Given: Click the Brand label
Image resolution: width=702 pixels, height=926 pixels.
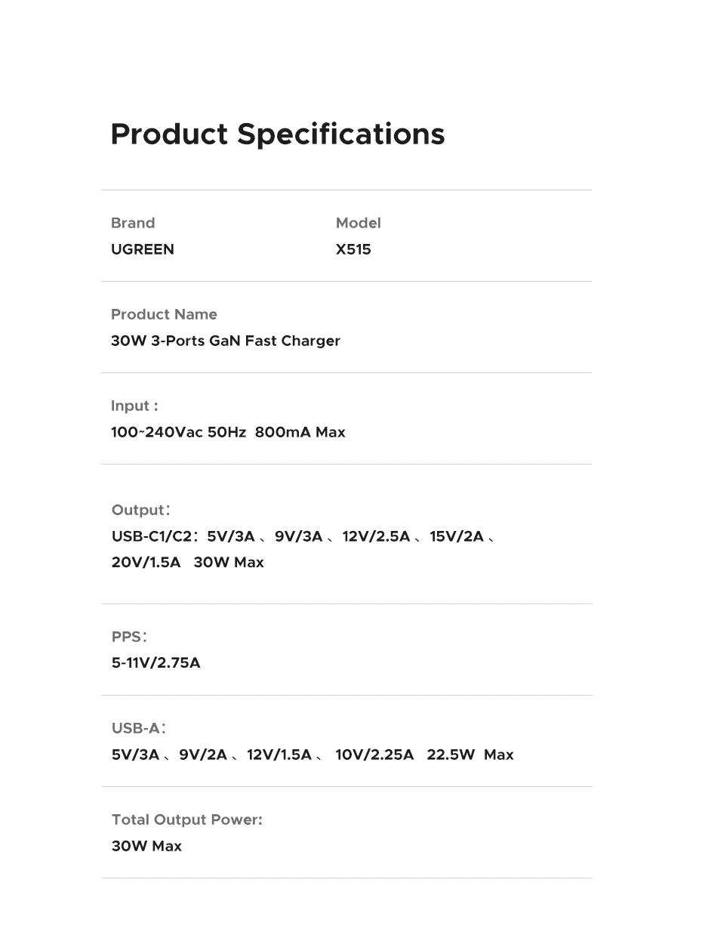Looking at the screenshot, I should [133, 223].
